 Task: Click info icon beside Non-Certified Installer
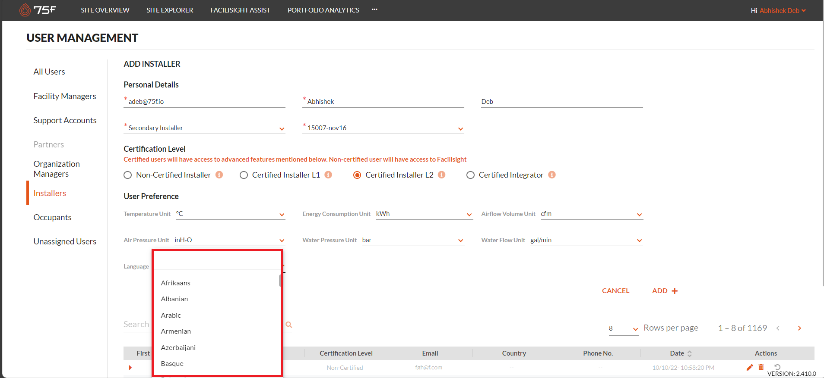point(219,175)
